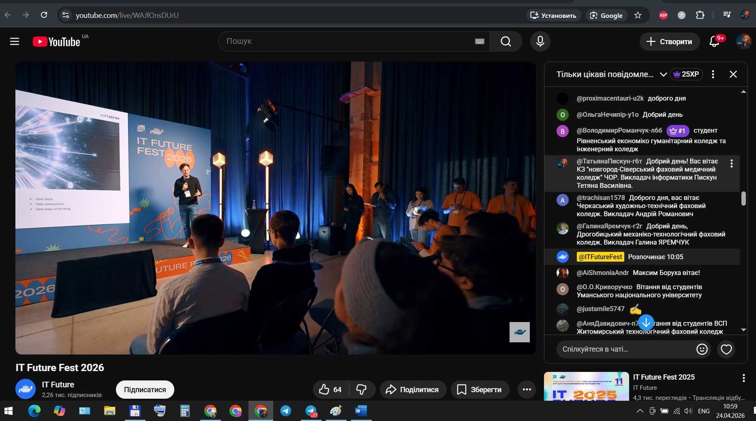
Task: Open more actions ellipsis below video
Action: pyautogui.click(x=527, y=390)
